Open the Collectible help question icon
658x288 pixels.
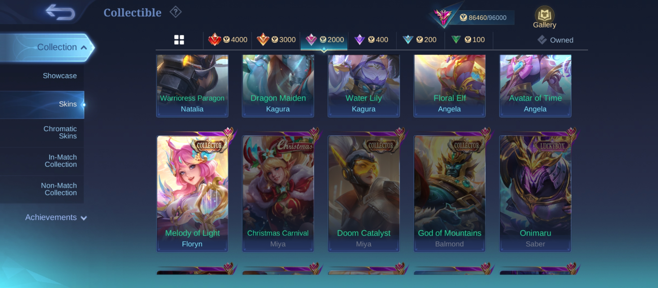click(x=175, y=12)
